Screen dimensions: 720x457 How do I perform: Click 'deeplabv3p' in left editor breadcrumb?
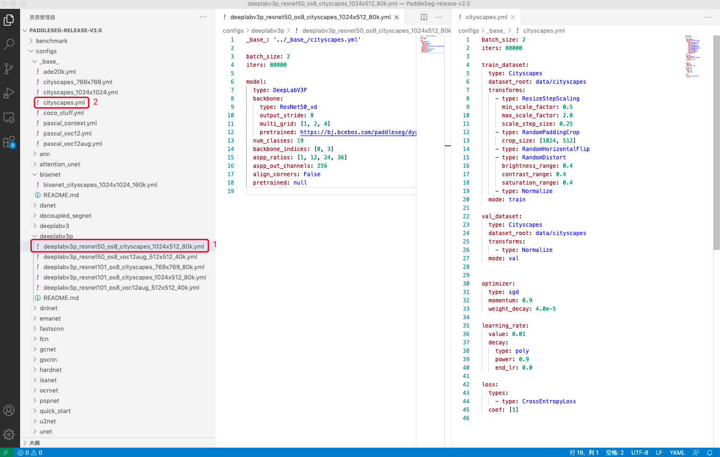(268, 30)
